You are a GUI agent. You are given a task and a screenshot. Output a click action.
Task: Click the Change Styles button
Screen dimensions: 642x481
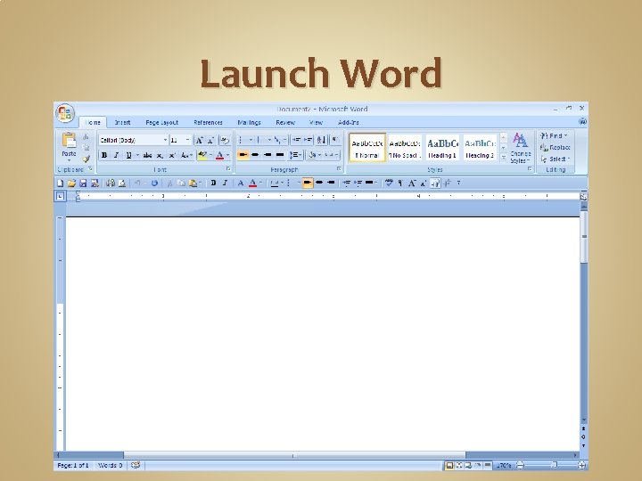[521, 148]
